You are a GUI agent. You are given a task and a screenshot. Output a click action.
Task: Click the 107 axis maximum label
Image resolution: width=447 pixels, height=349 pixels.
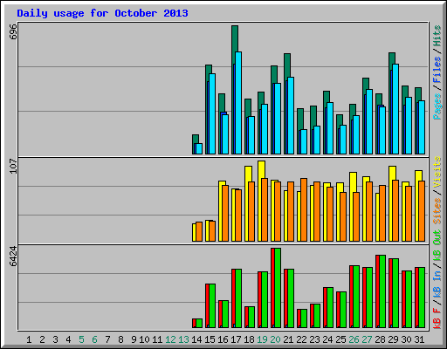pos(13,166)
